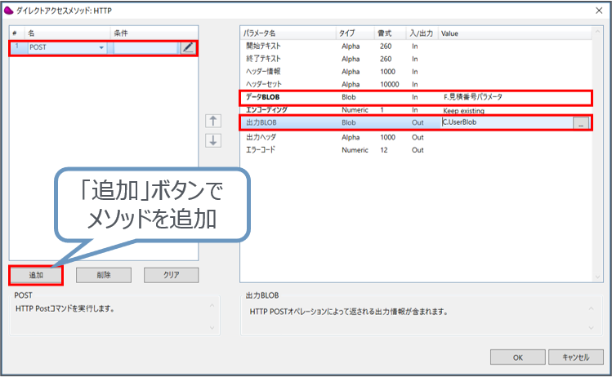
Task: Click the Value field showing C.UserBlob
Action: tap(505, 123)
